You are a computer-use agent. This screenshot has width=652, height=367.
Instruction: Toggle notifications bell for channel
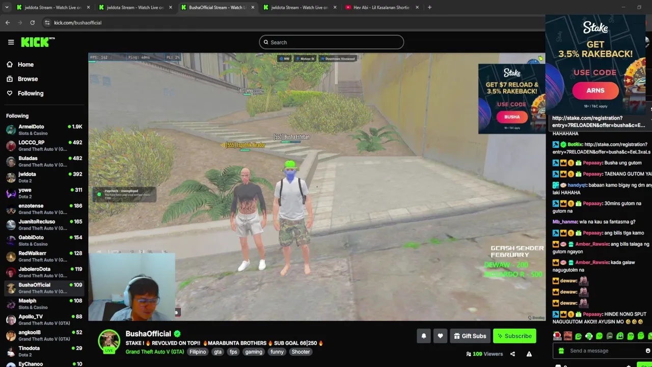pyautogui.click(x=424, y=336)
